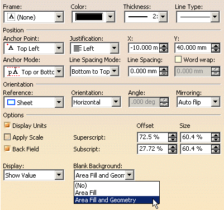Expand the Color dropdown arrow
Screen dimensions: 224x210
(x=111, y=17)
